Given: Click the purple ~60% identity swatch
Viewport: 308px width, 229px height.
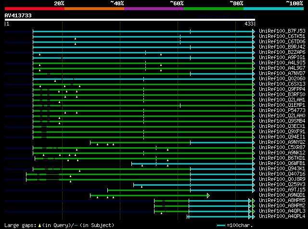Looking at the screenshot, I should (154, 9).
